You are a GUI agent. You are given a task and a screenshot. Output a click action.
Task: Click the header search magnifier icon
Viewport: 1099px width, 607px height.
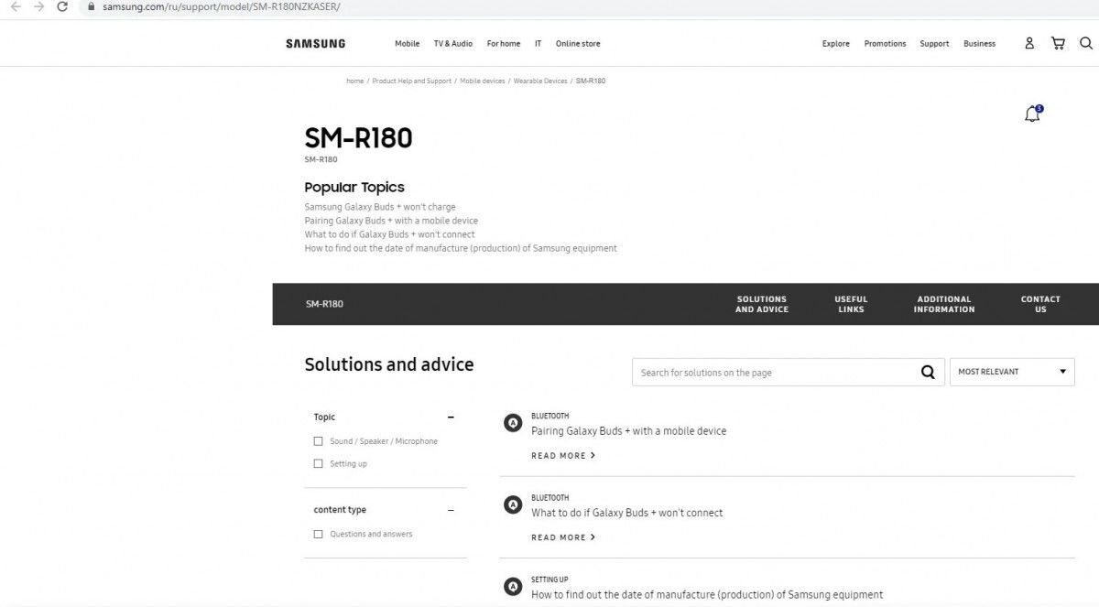[x=1086, y=43]
